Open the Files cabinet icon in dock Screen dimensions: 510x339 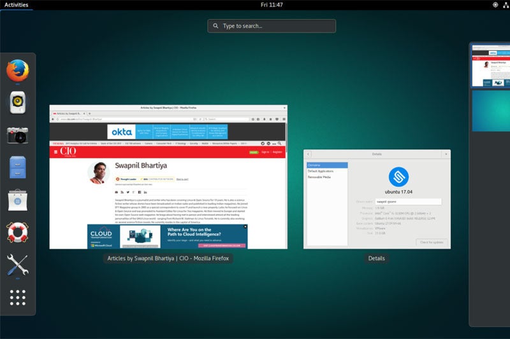(x=18, y=167)
